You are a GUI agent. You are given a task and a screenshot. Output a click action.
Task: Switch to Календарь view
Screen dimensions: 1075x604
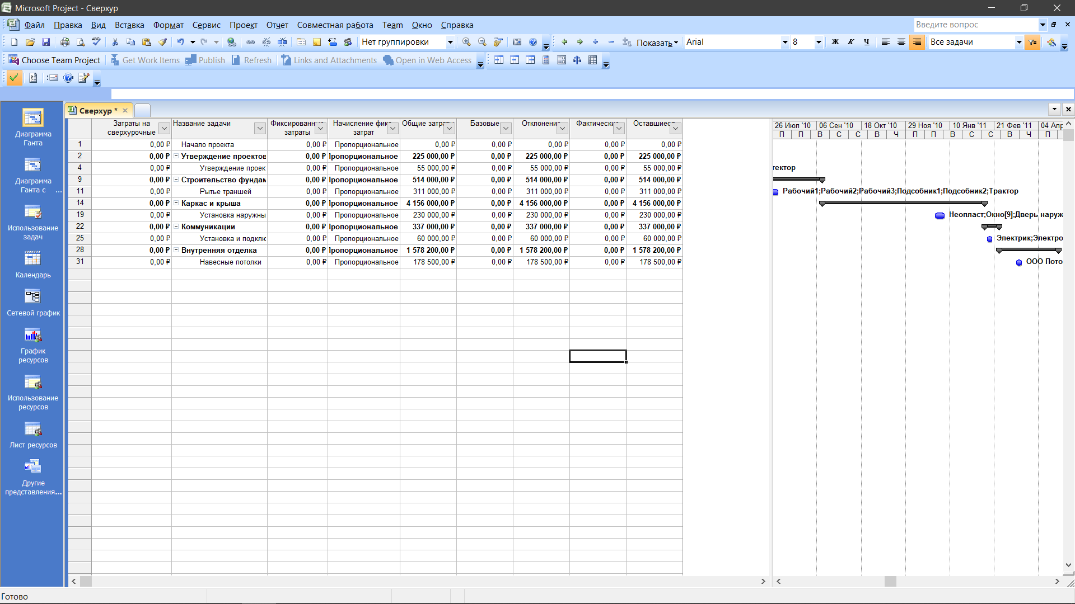[x=33, y=265]
